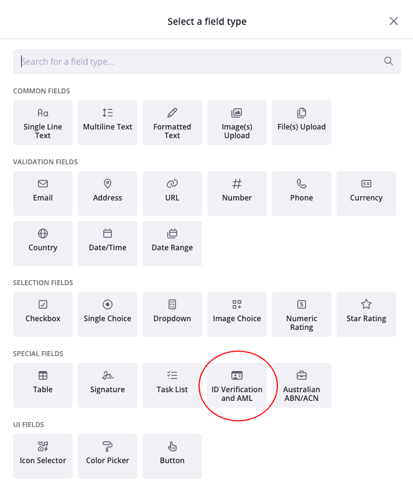
Task: Choose the ID Verification and AML field
Action: click(237, 385)
